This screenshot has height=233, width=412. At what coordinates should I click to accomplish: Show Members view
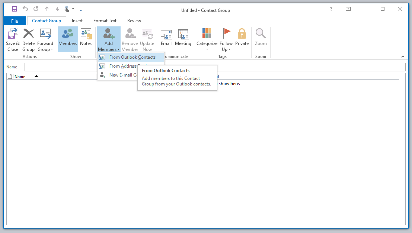(x=68, y=39)
